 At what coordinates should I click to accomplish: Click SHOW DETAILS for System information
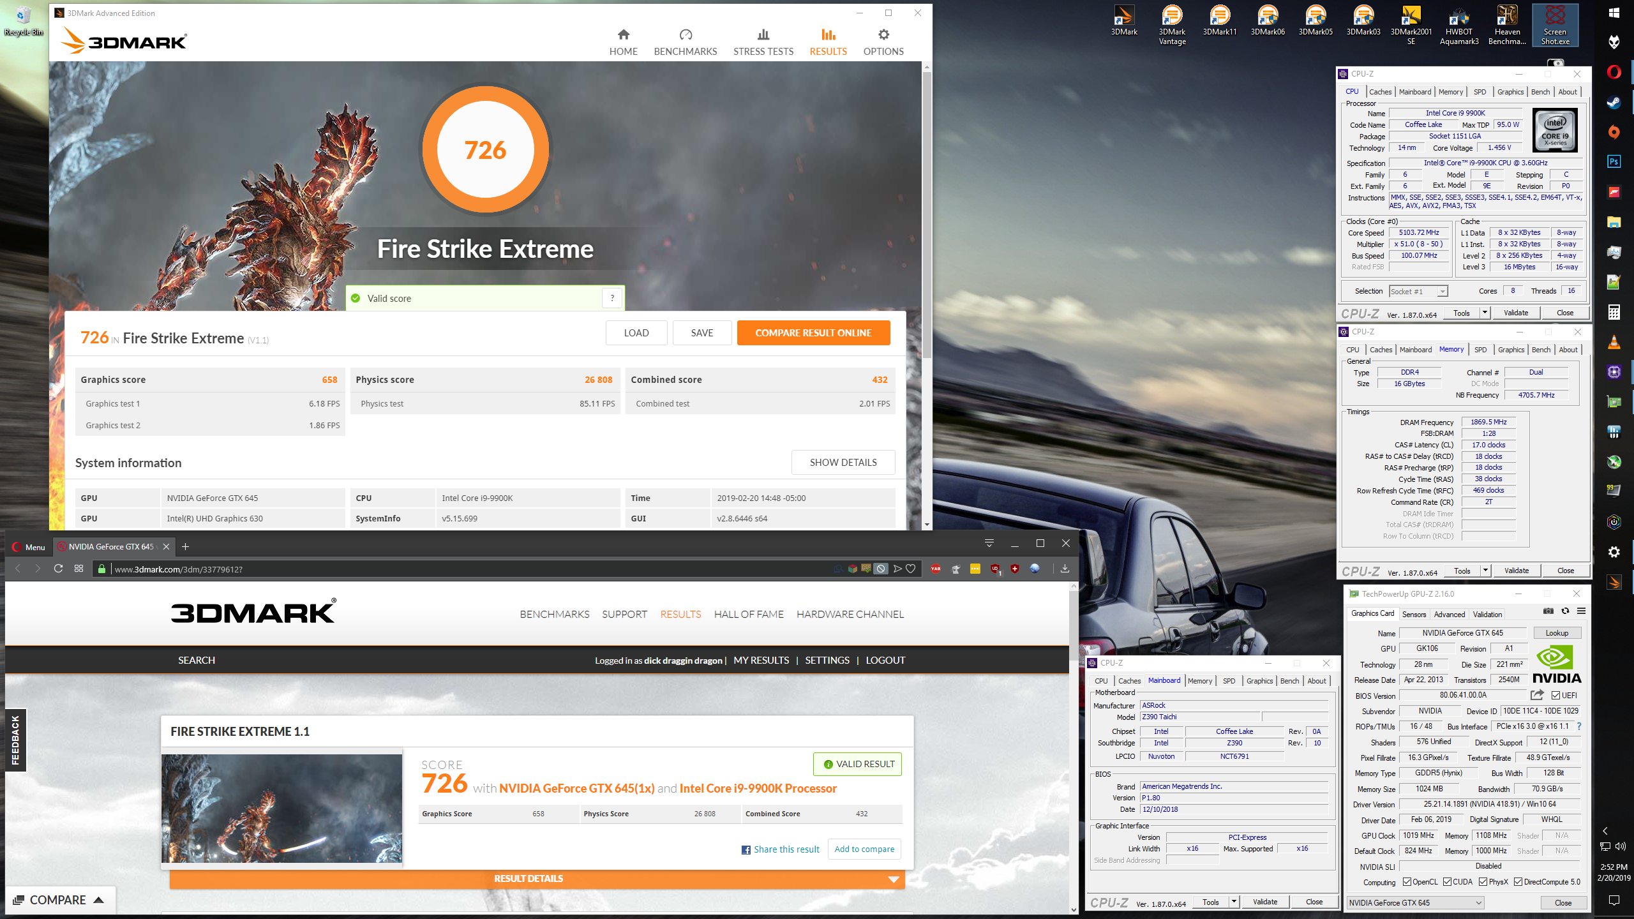coord(843,462)
